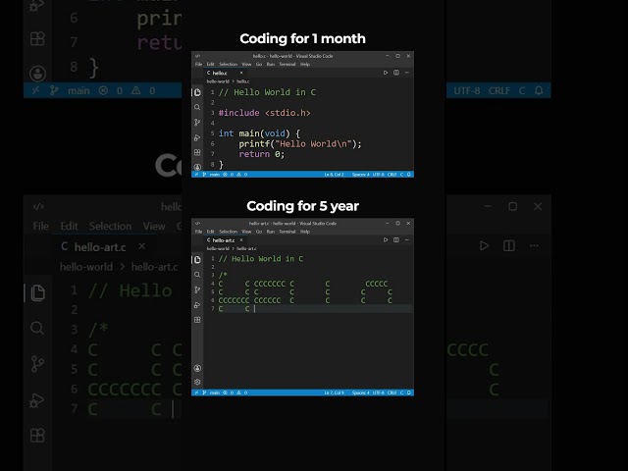628x471 pixels.
Task: Open Help menu in the hello.c window
Action: tap(305, 64)
